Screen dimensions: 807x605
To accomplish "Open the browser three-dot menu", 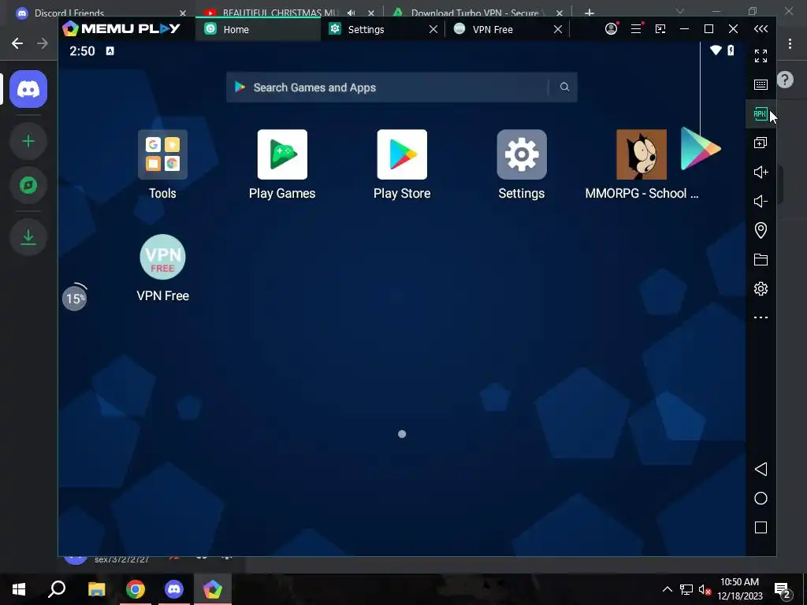I will point(790,44).
